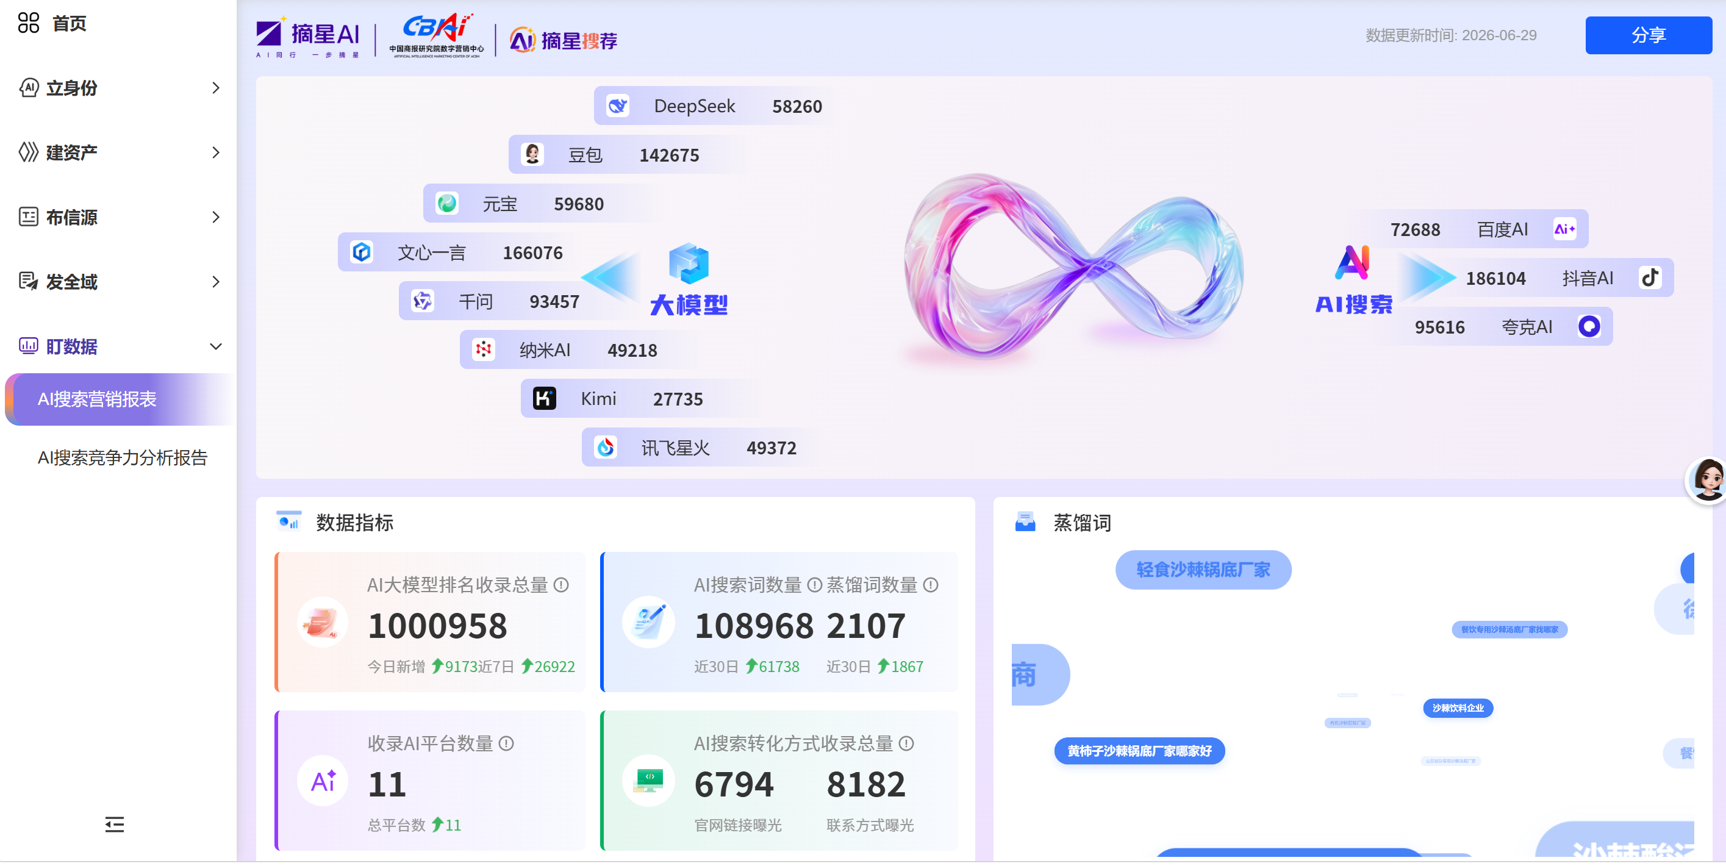Click info icon beside 收录AI平台数量

coord(507,743)
